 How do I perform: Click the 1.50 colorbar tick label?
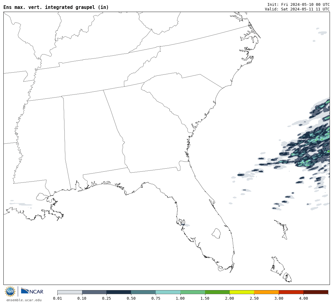[205, 298]
